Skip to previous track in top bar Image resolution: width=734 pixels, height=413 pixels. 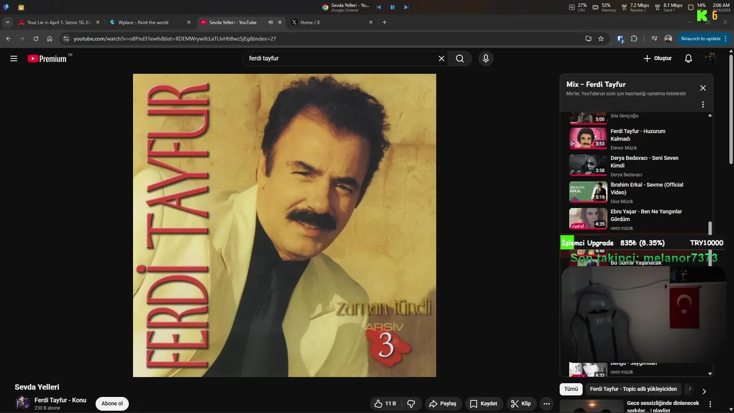tap(378, 7)
